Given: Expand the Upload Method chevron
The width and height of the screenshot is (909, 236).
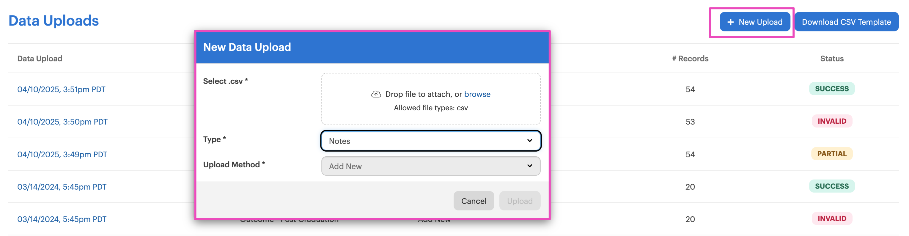Looking at the screenshot, I should [529, 166].
